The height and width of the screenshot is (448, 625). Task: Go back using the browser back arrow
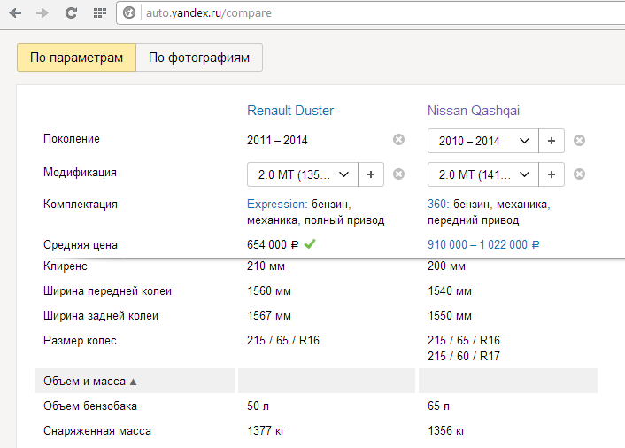click(x=15, y=13)
